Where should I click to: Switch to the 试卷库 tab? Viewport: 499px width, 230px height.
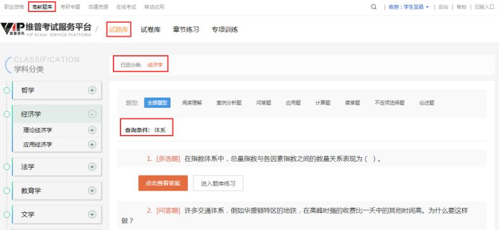click(x=150, y=30)
